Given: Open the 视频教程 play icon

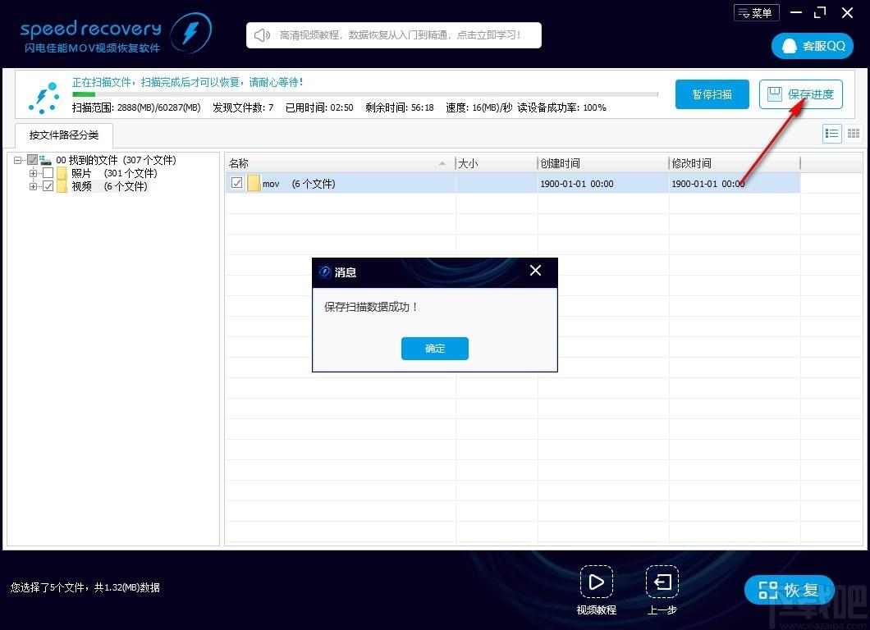Looking at the screenshot, I should [x=597, y=582].
